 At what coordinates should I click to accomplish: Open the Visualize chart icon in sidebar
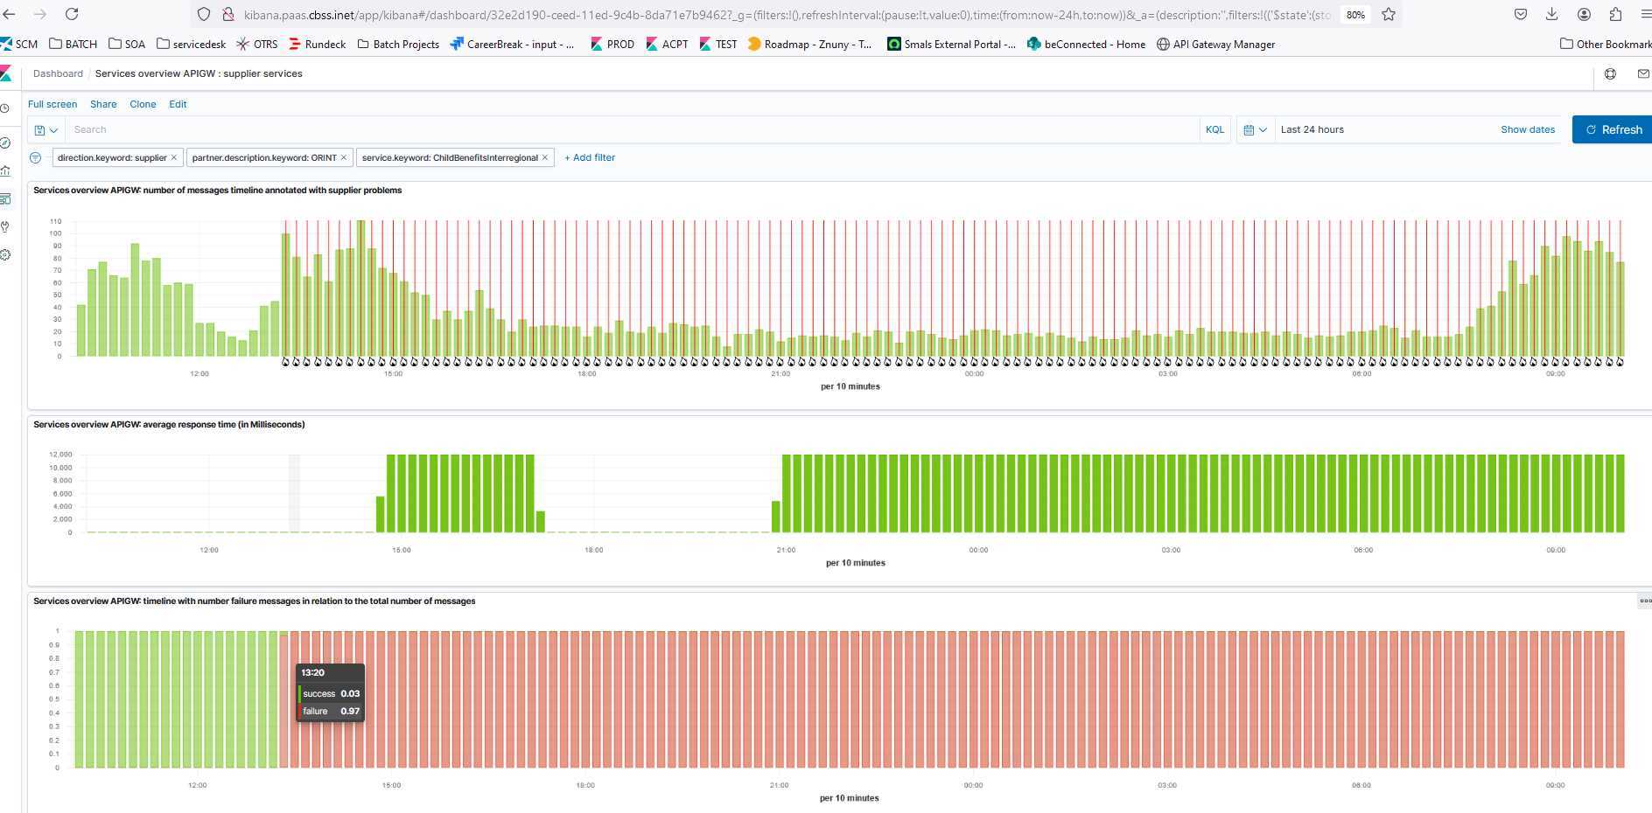tap(5, 170)
